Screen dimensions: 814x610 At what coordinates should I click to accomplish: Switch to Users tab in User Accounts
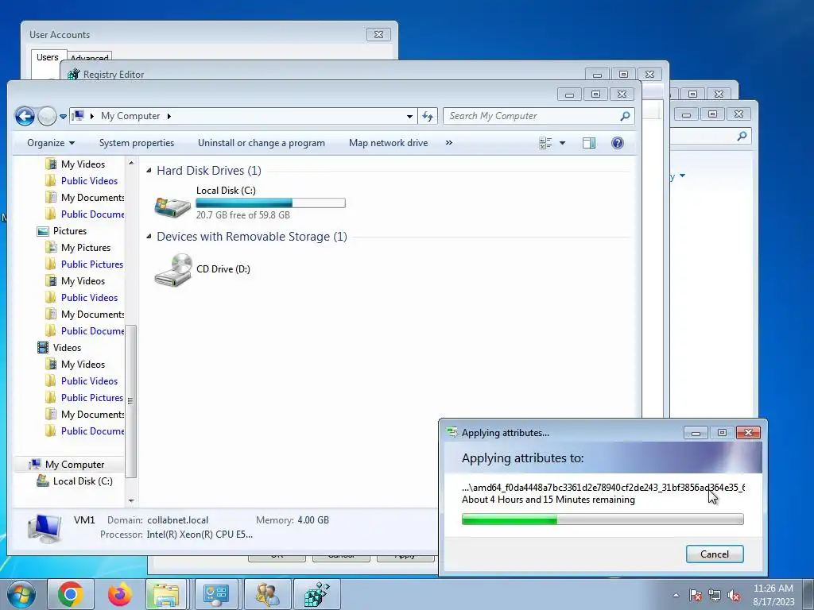pos(47,57)
